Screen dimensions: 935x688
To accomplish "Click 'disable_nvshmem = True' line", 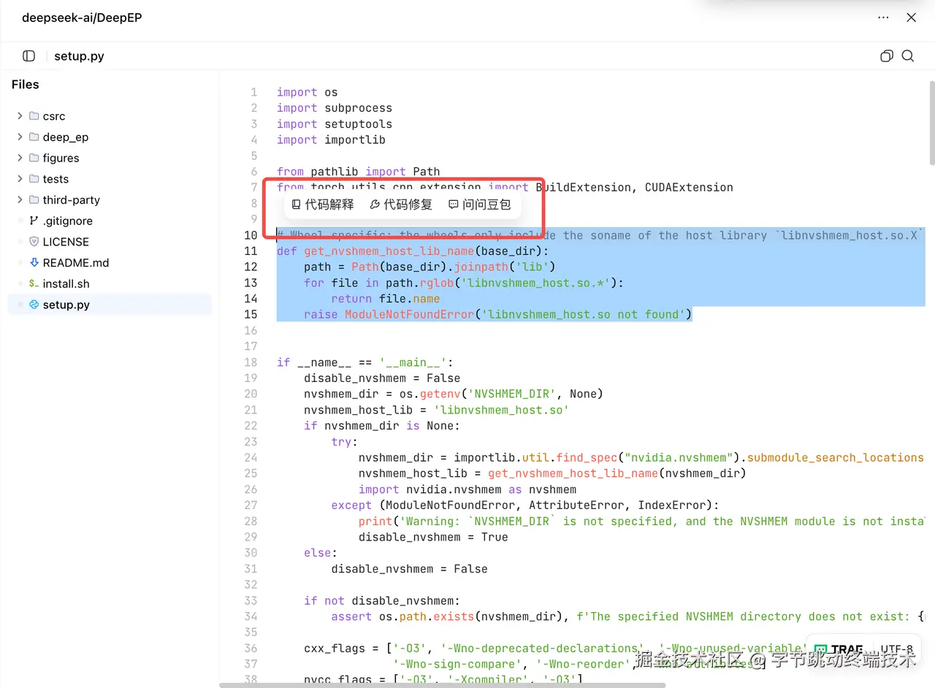I will pyautogui.click(x=433, y=537).
